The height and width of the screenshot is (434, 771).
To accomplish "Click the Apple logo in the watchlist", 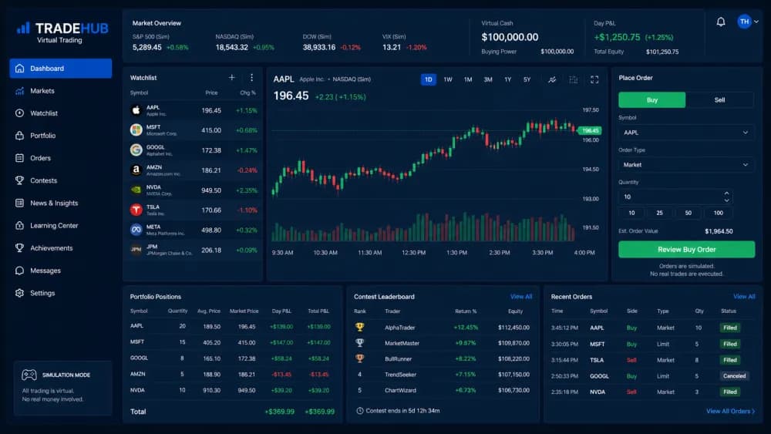I will (x=136, y=110).
